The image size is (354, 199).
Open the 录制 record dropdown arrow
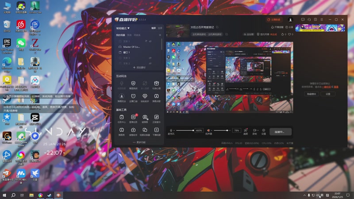[x=258, y=130]
